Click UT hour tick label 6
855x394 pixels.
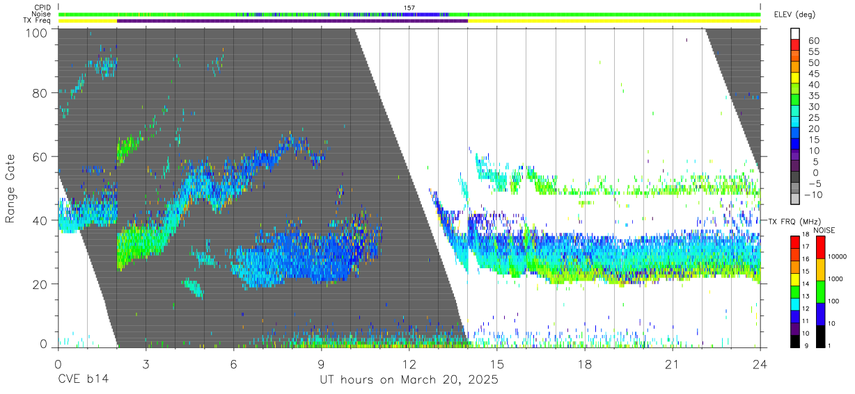(233, 363)
